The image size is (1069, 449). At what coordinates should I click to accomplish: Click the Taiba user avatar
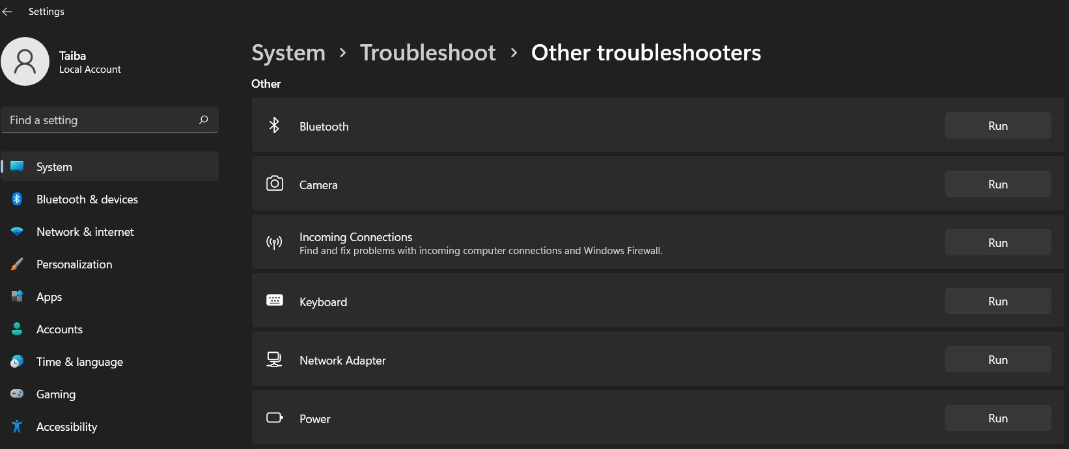tap(25, 60)
